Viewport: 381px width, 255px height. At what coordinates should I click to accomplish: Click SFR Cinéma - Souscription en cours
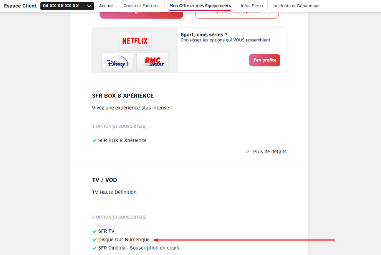click(x=139, y=248)
